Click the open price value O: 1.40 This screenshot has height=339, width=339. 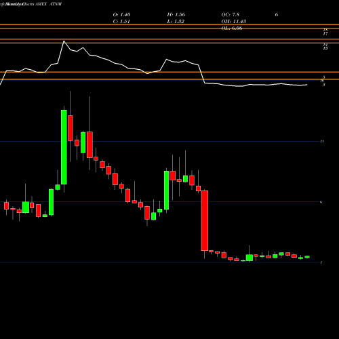121,15
